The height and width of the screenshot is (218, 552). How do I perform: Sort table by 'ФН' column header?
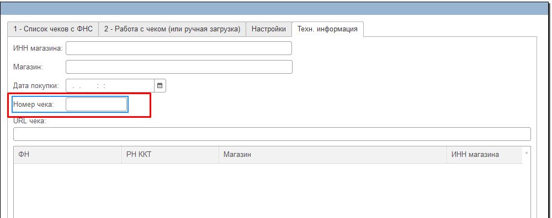point(67,155)
